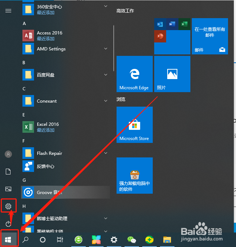236x247 pixels.
Task: Expand the Flash Repair folder chevron
Action: point(106,153)
